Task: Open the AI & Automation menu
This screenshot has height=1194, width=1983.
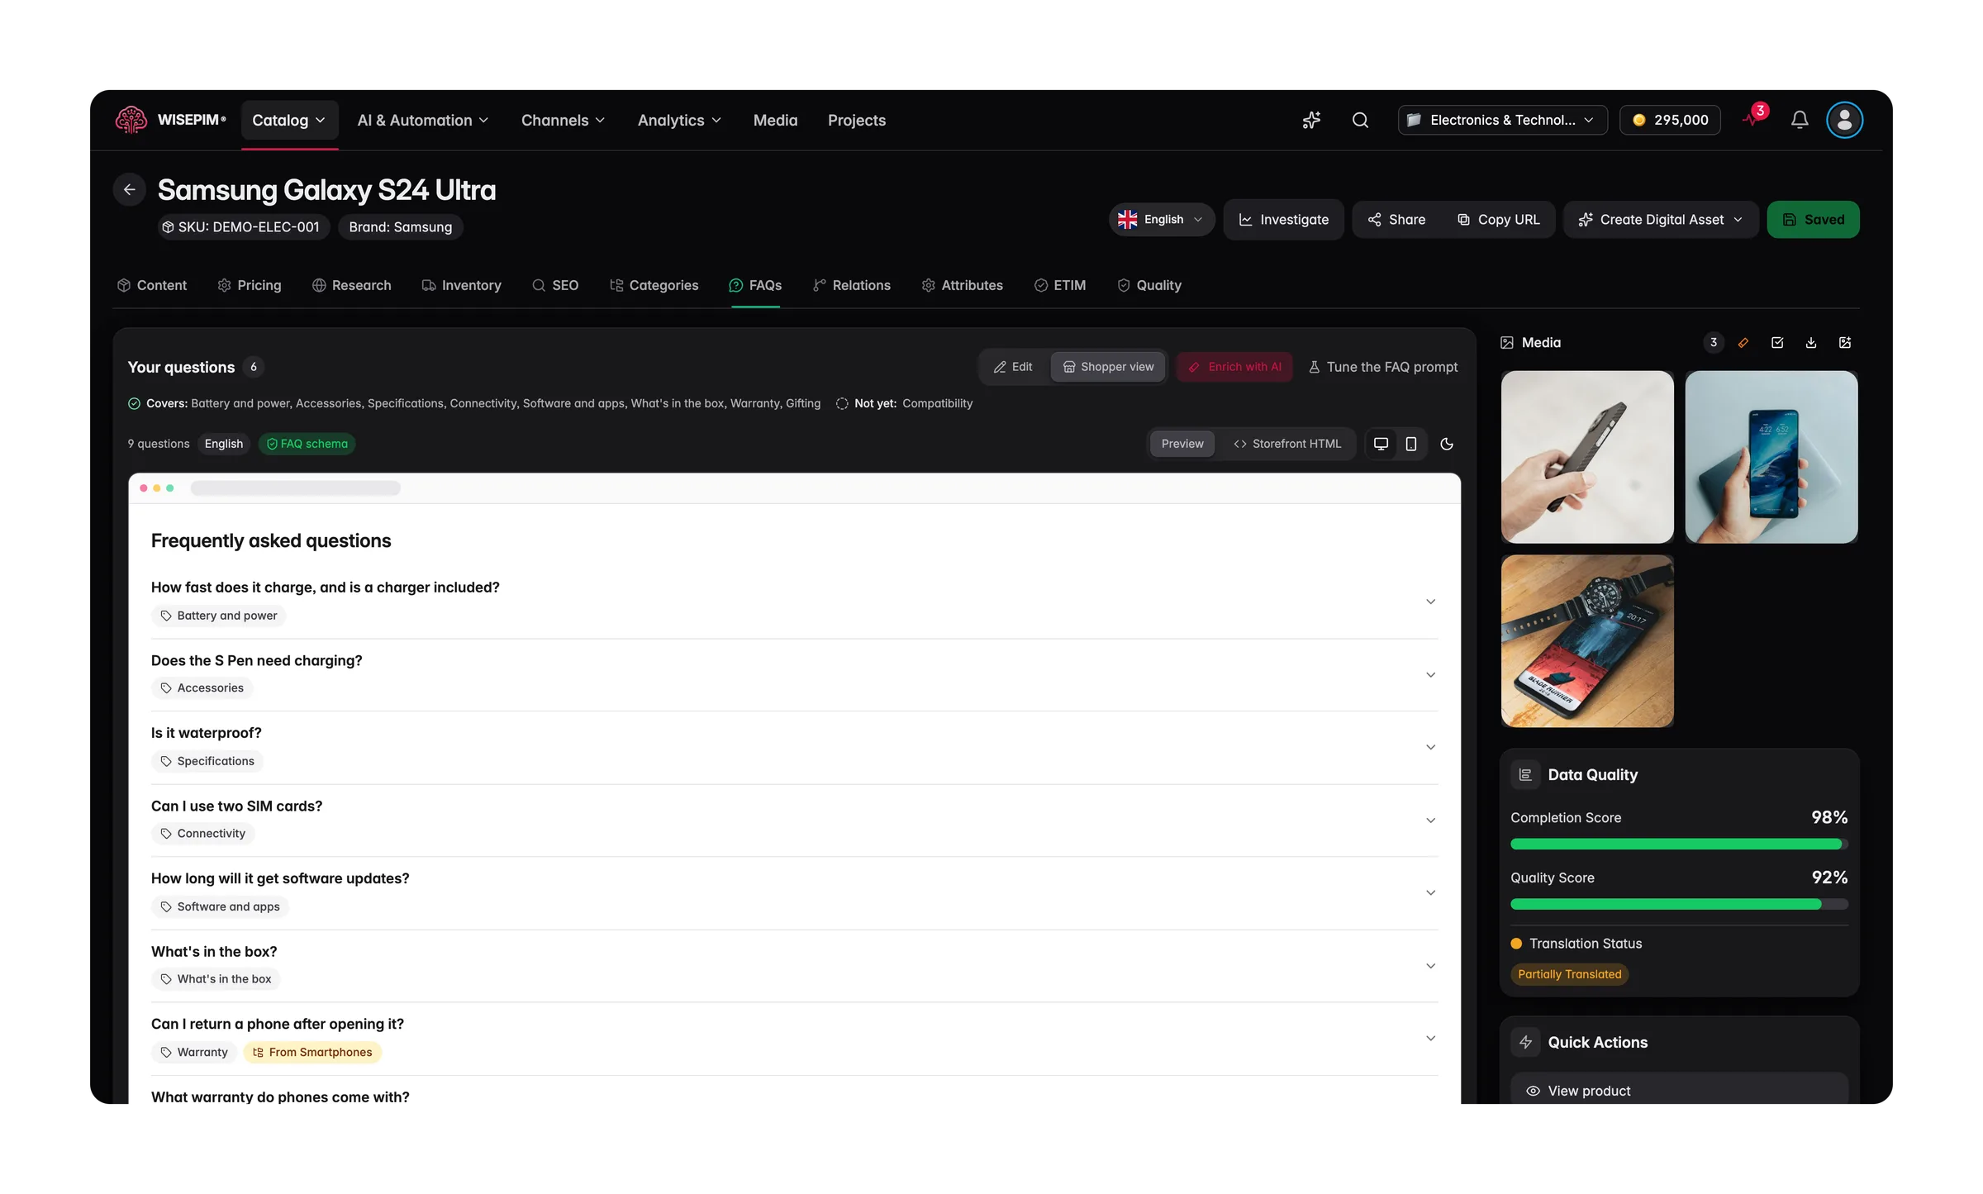Action: [x=423, y=121]
